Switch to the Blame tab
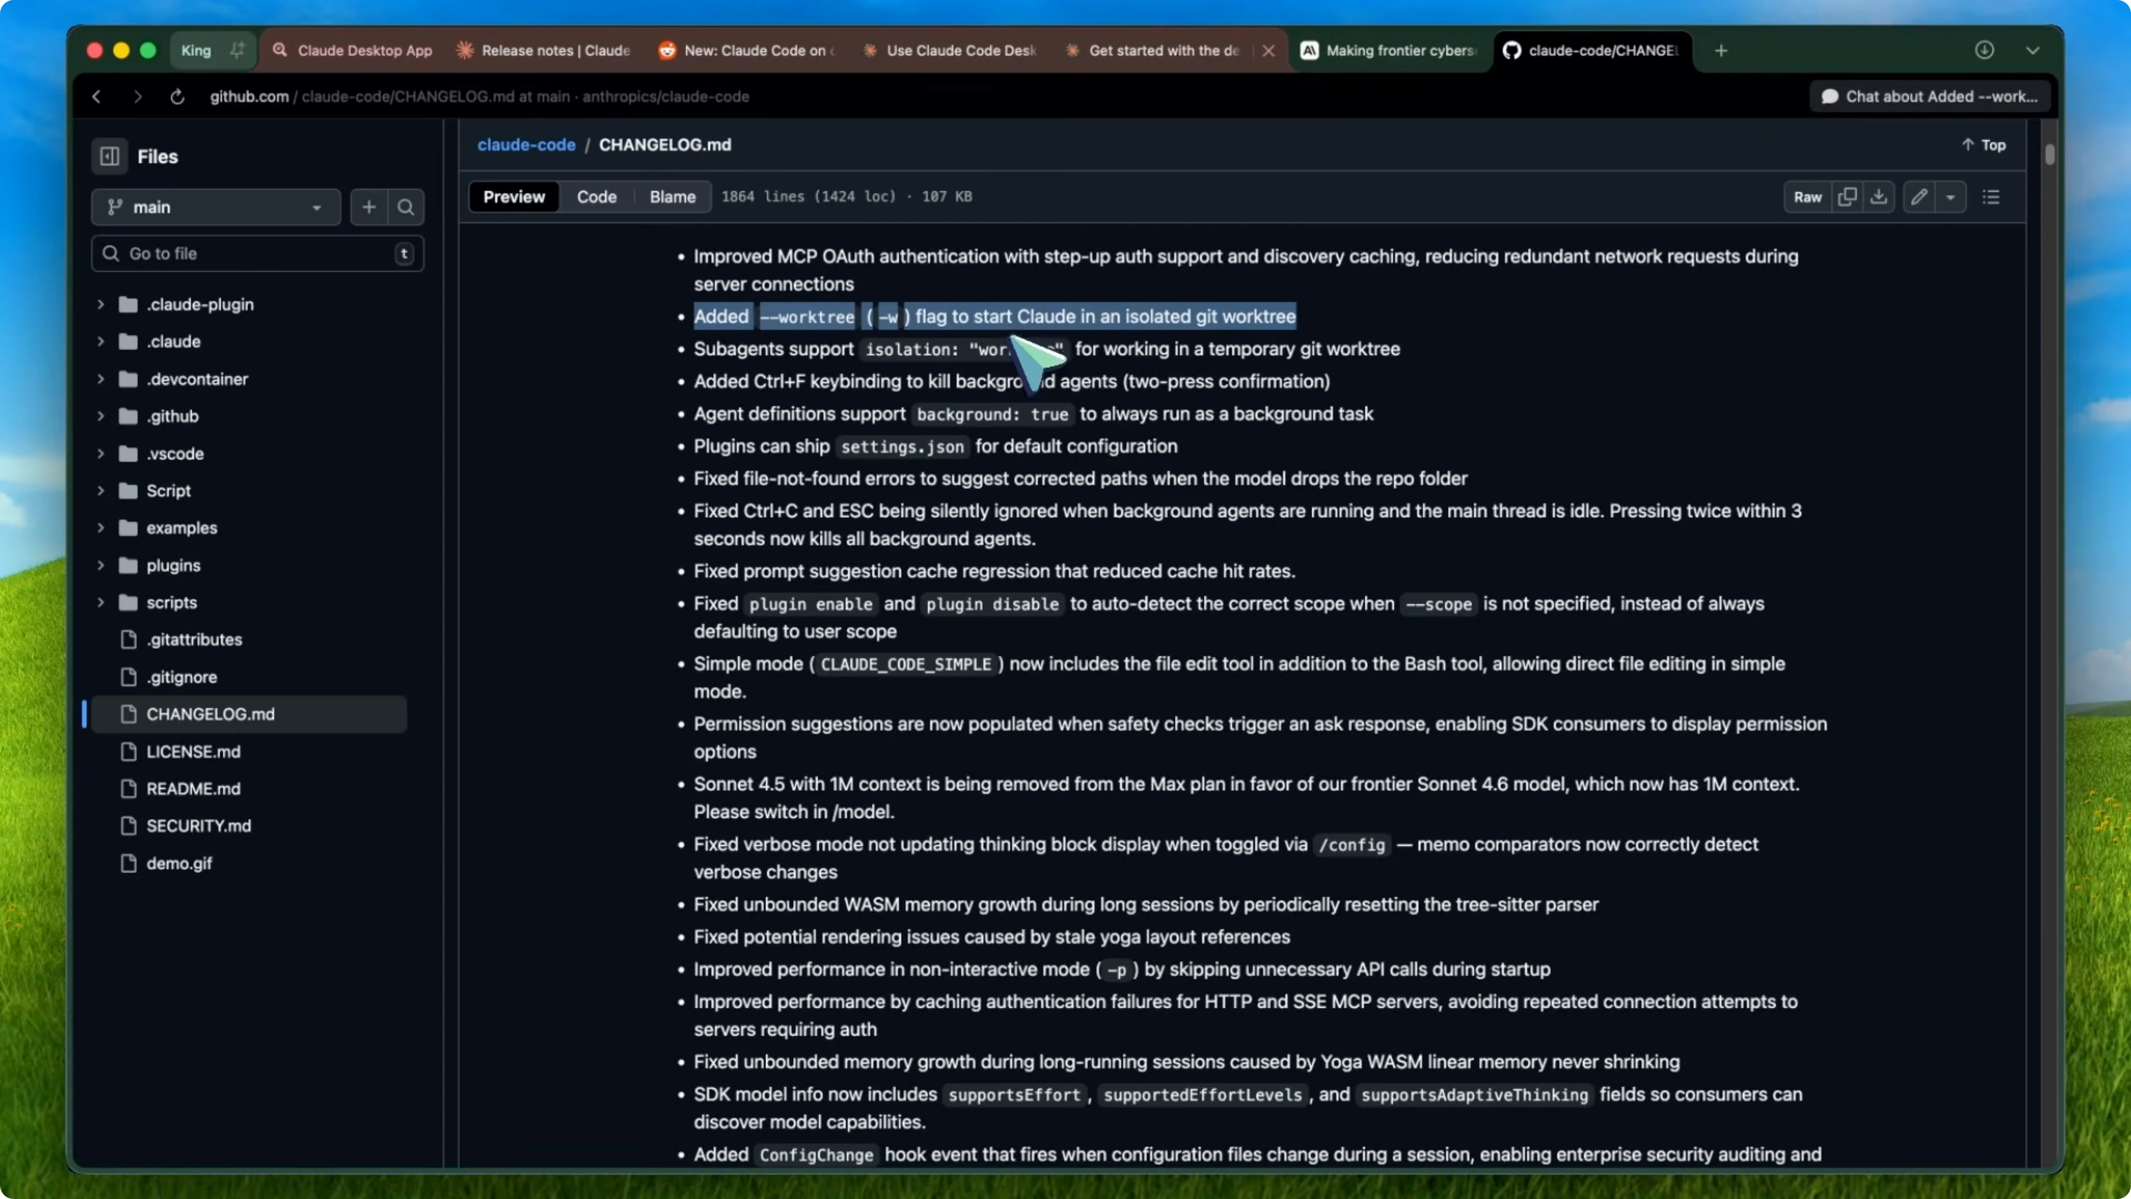This screenshot has height=1199, width=2131. coord(671,197)
